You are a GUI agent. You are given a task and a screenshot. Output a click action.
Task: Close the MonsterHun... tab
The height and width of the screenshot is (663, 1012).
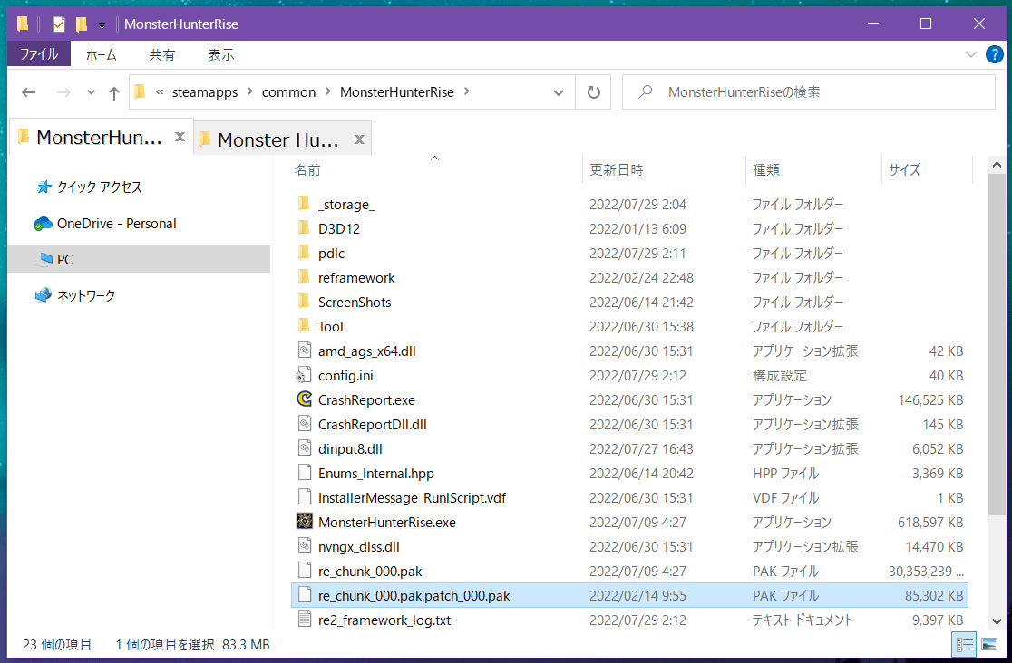tap(180, 137)
